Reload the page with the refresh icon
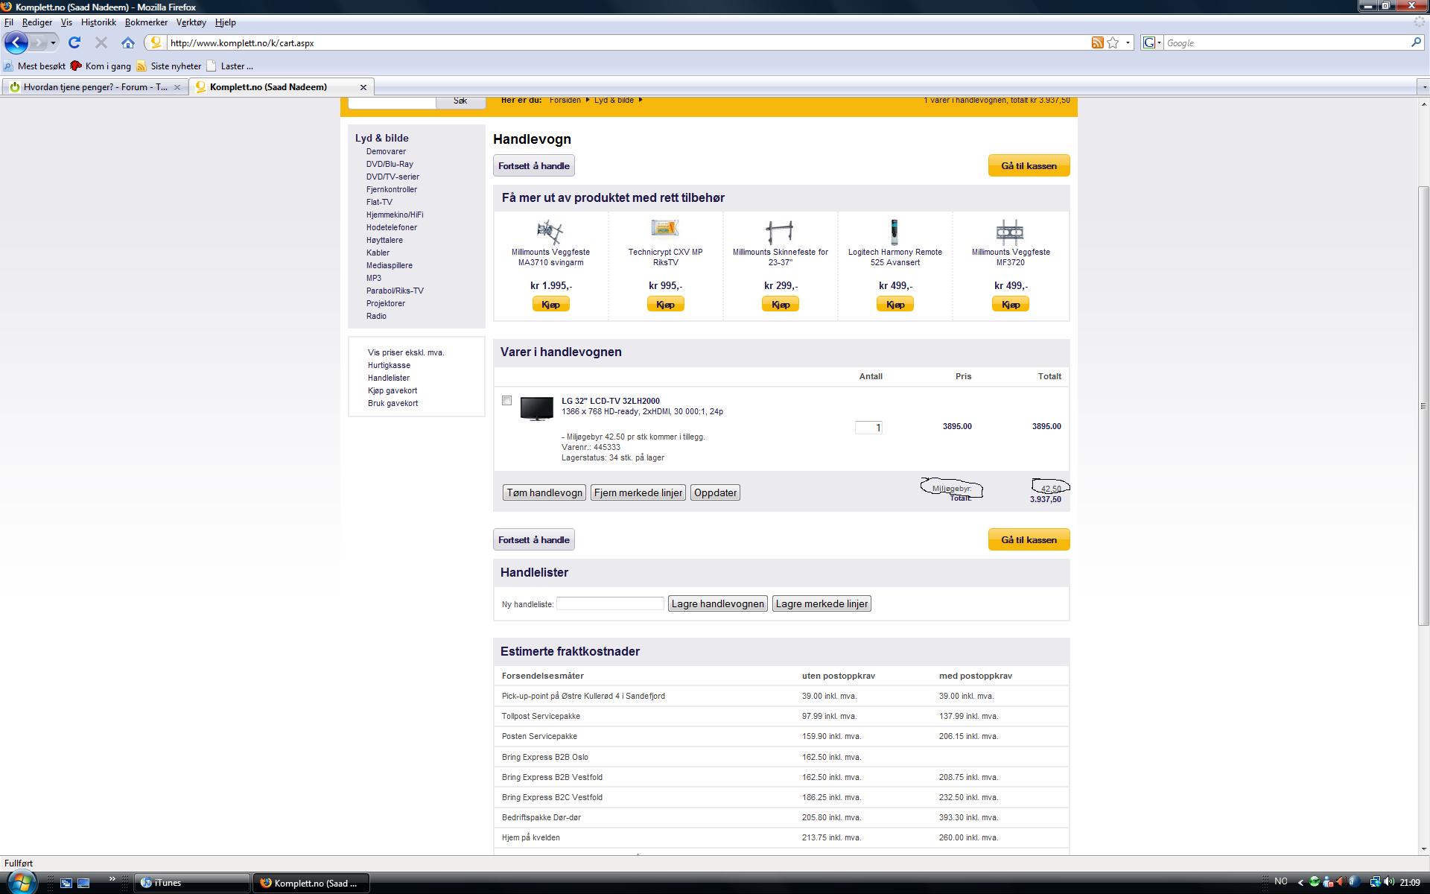 (74, 42)
